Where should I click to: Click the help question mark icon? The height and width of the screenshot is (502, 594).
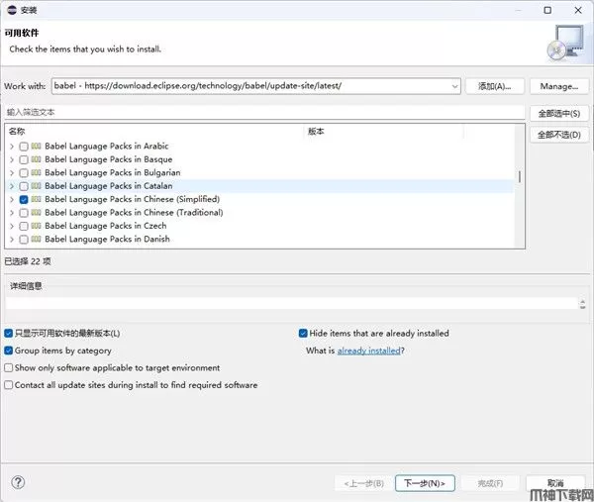(x=18, y=482)
